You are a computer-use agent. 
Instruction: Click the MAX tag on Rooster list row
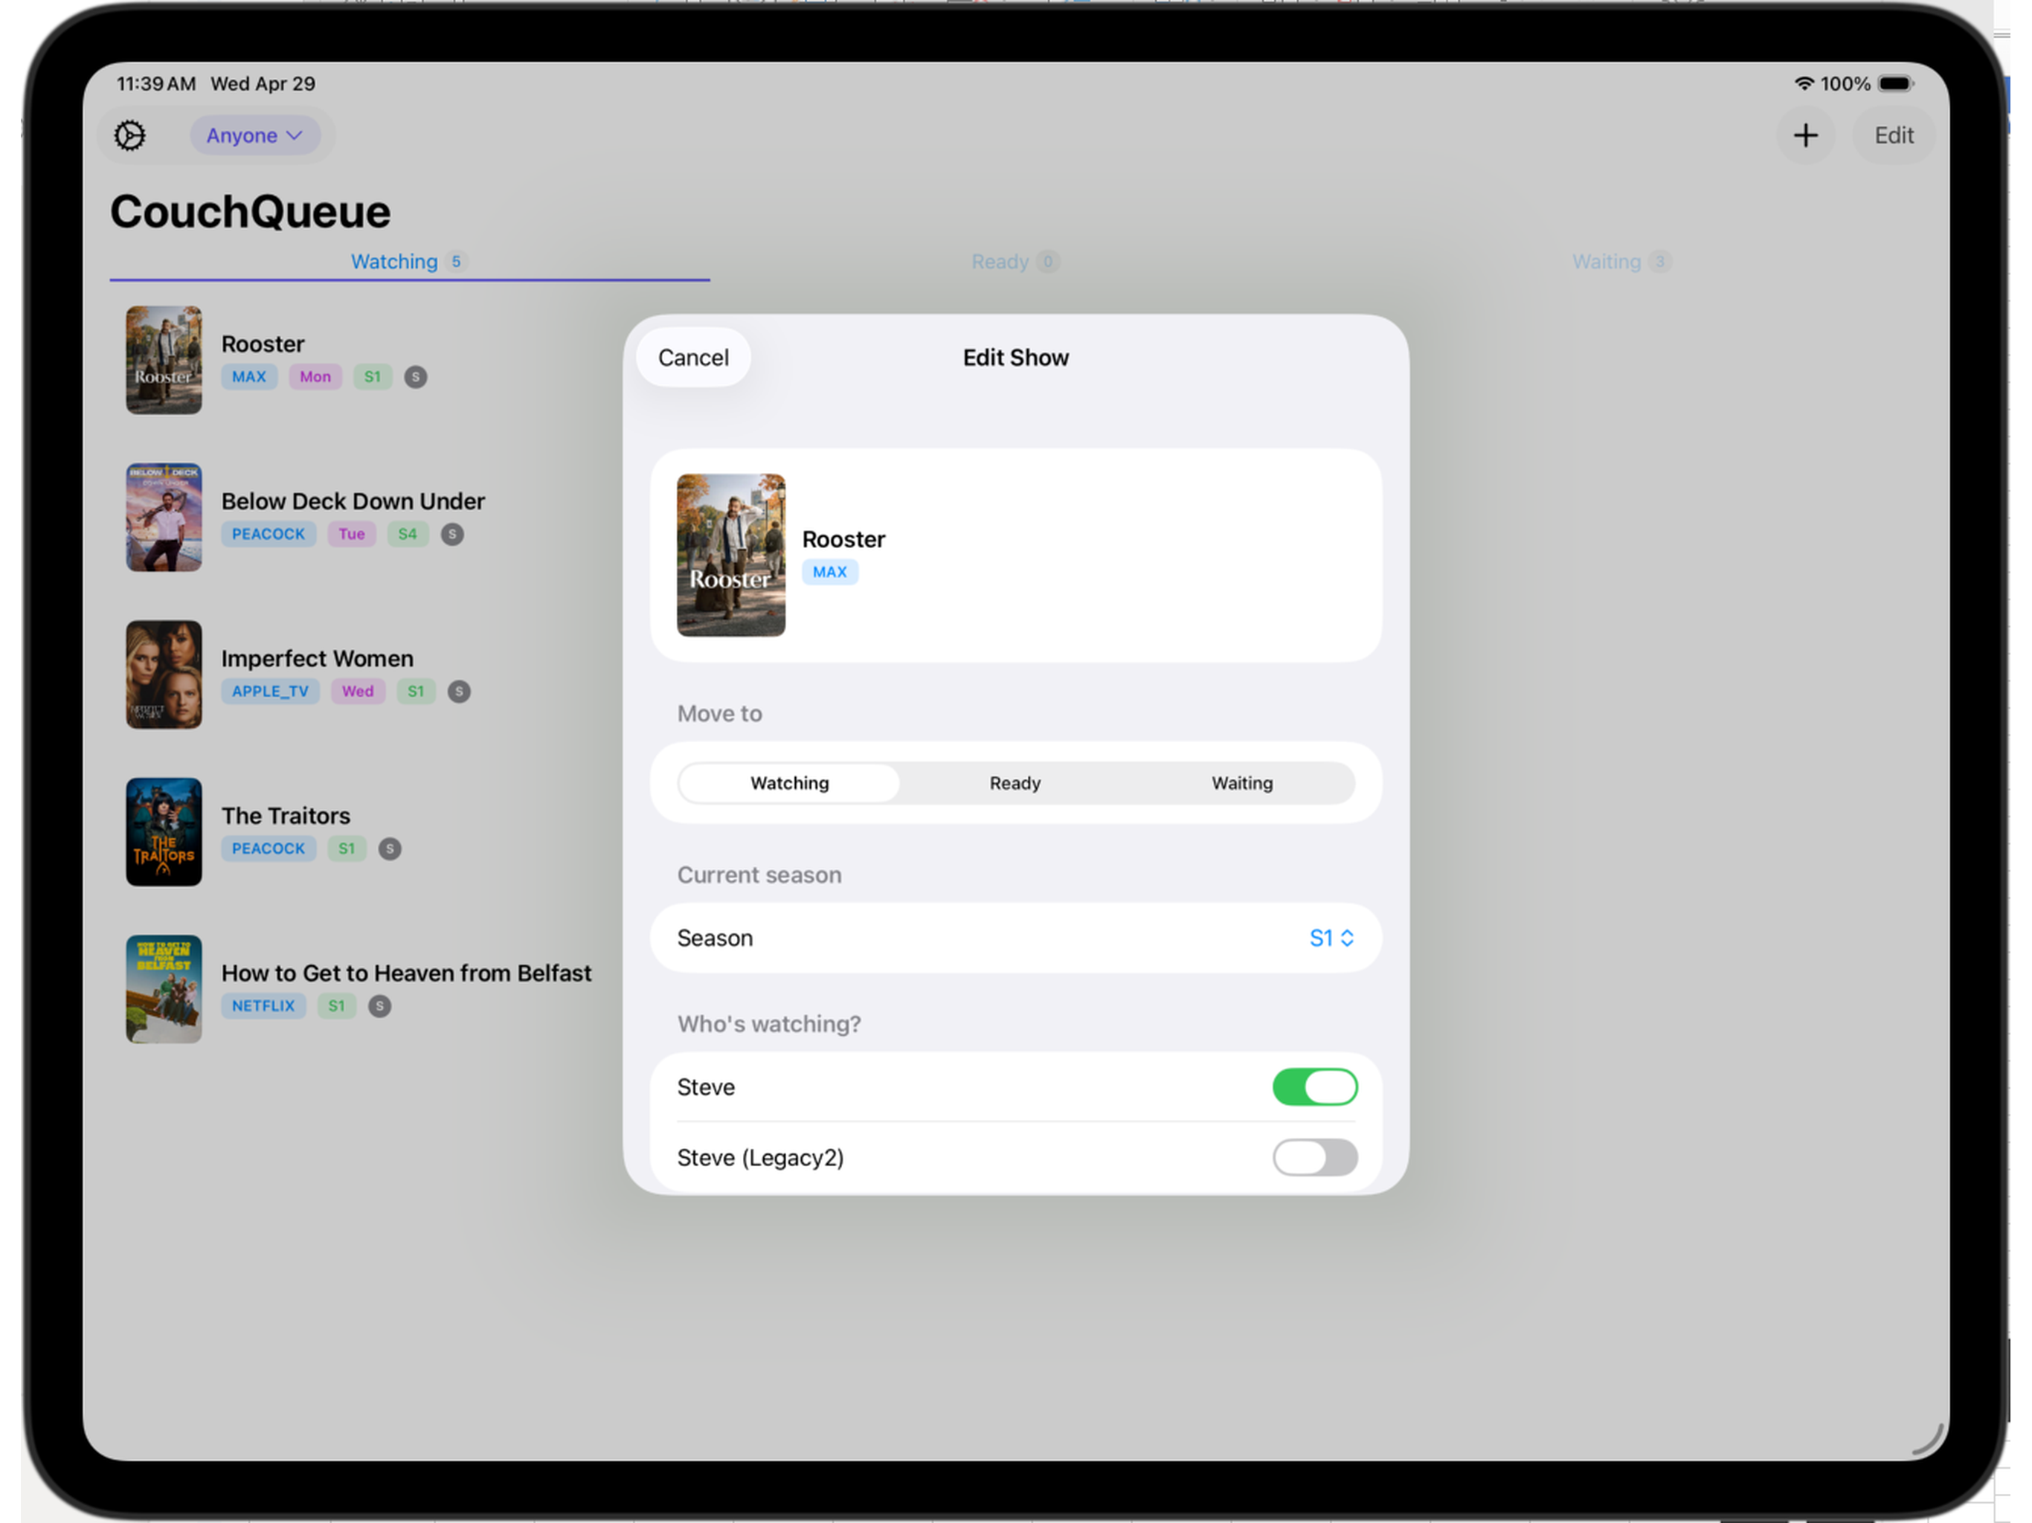click(x=249, y=376)
